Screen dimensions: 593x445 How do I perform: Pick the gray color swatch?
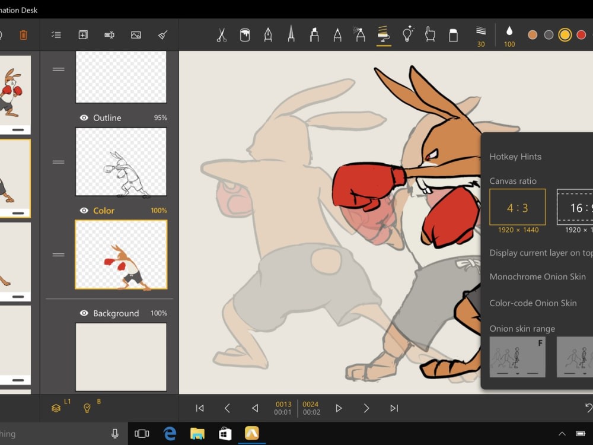(x=549, y=35)
